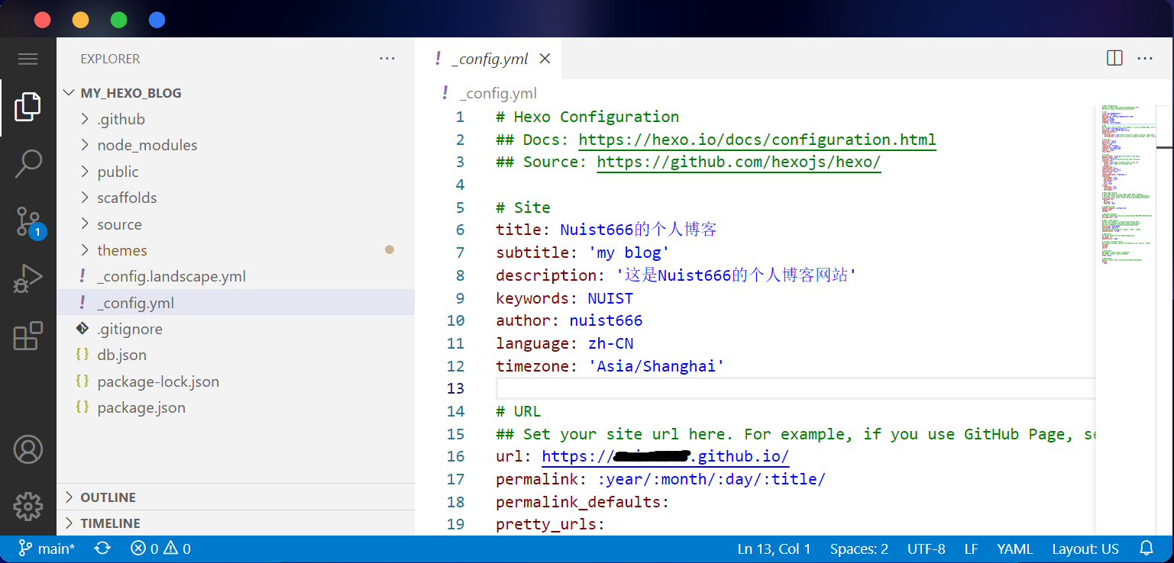Expand the OUTLINE section

coord(108,497)
